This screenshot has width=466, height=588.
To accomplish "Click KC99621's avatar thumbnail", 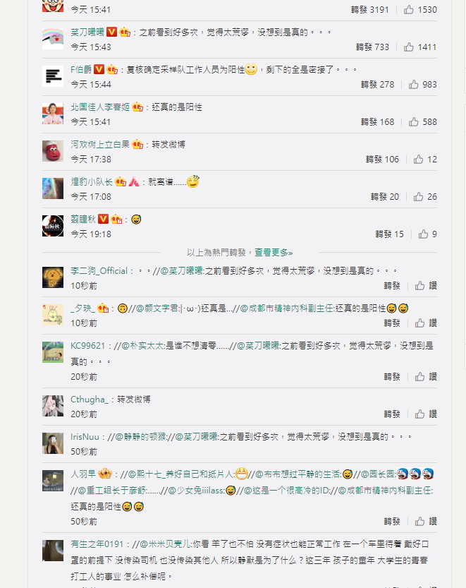I will [53, 352].
